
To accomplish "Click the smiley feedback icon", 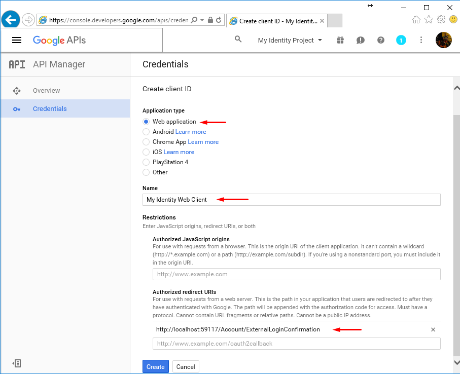I will coord(453,19).
